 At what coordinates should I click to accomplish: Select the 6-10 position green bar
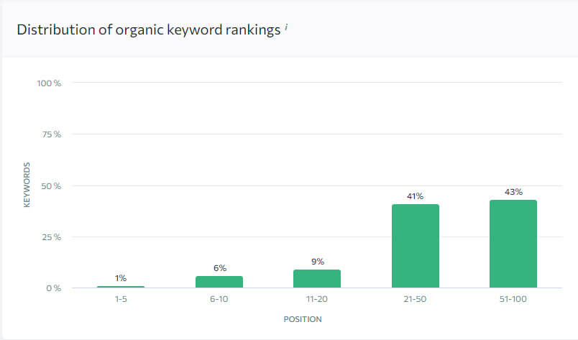tap(219, 282)
